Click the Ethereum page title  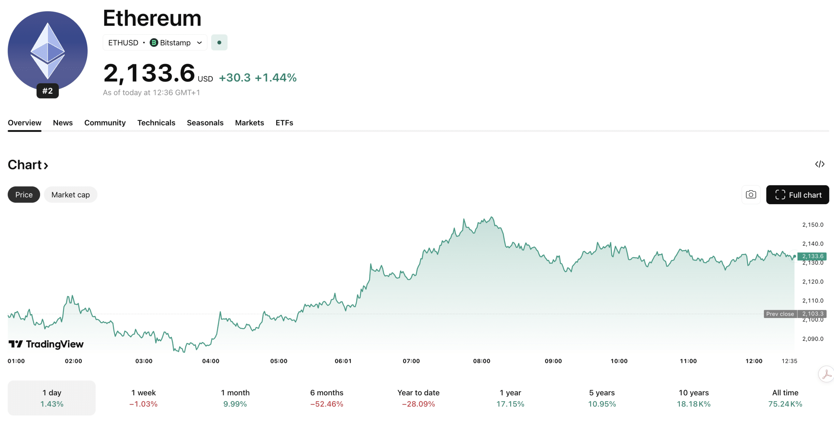[x=152, y=18]
